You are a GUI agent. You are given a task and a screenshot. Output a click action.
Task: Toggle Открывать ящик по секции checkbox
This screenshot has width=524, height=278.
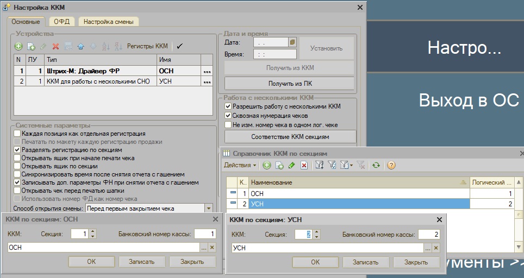tap(18, 166)
